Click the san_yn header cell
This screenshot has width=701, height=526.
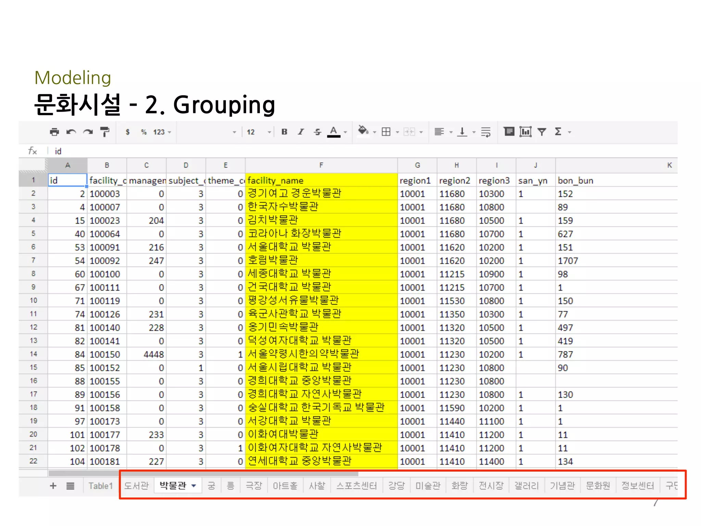click(535, 180)
